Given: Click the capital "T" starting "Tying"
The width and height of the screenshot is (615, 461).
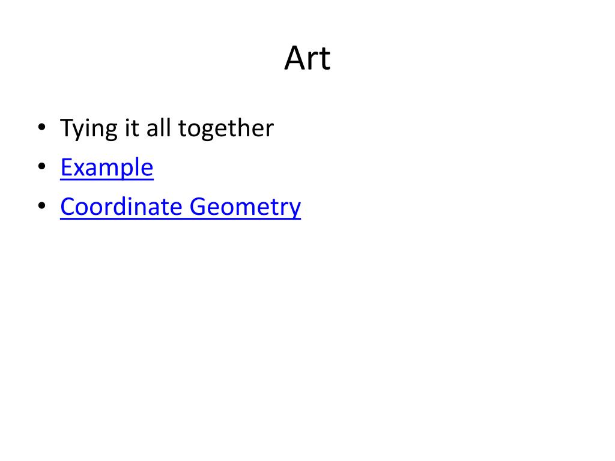Looking at the screenshot, I should coord(66,128).
